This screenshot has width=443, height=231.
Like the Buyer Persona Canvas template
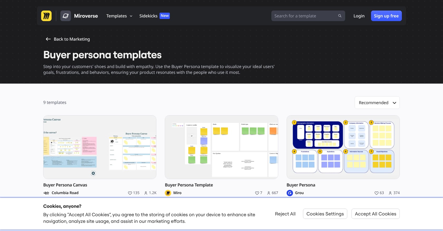[130, 193]
